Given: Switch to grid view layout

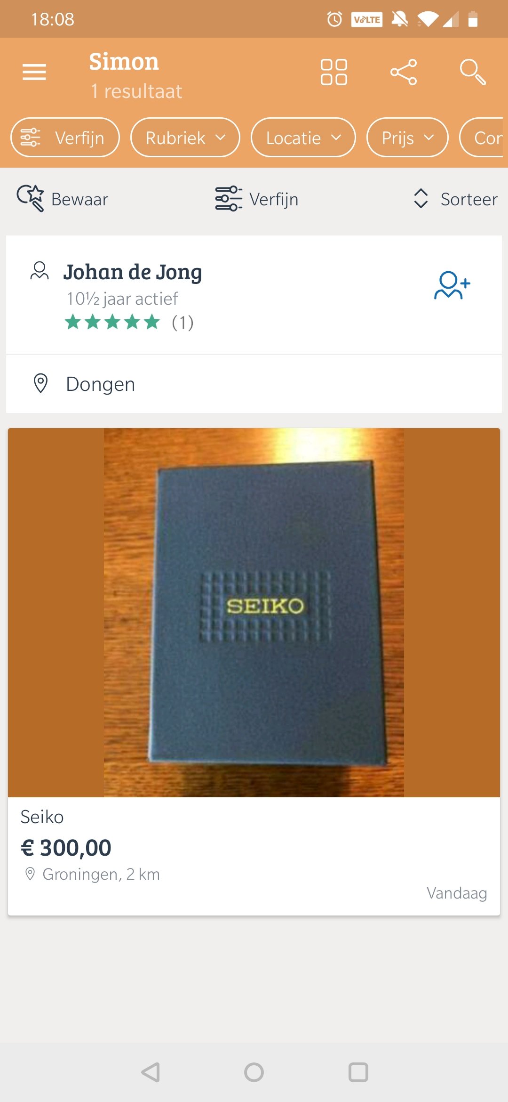Looking at the screenshot, I should pyautogui.click(x=334, y=72).
